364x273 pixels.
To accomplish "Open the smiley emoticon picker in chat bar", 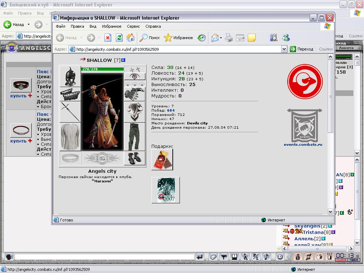I will (280, 257).
